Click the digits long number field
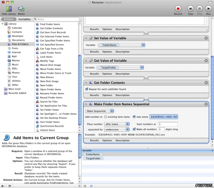Screen dimensions: 214x188 [161, 129]
